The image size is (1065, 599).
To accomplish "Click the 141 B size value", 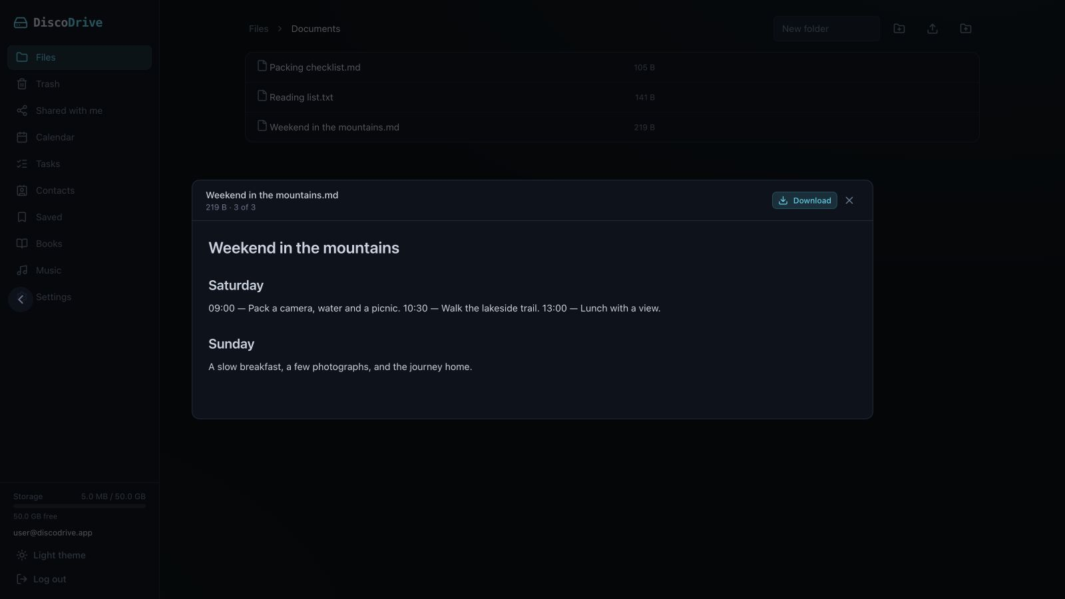I will (644, 97).
